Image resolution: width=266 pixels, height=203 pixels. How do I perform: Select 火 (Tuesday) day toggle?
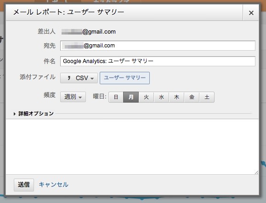146,97
